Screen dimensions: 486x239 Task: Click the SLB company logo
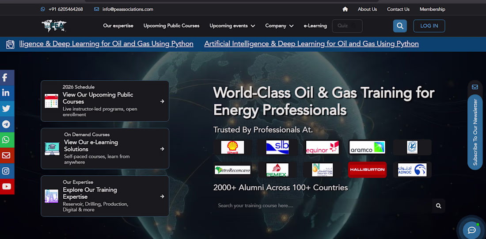(x=277, y=147)
